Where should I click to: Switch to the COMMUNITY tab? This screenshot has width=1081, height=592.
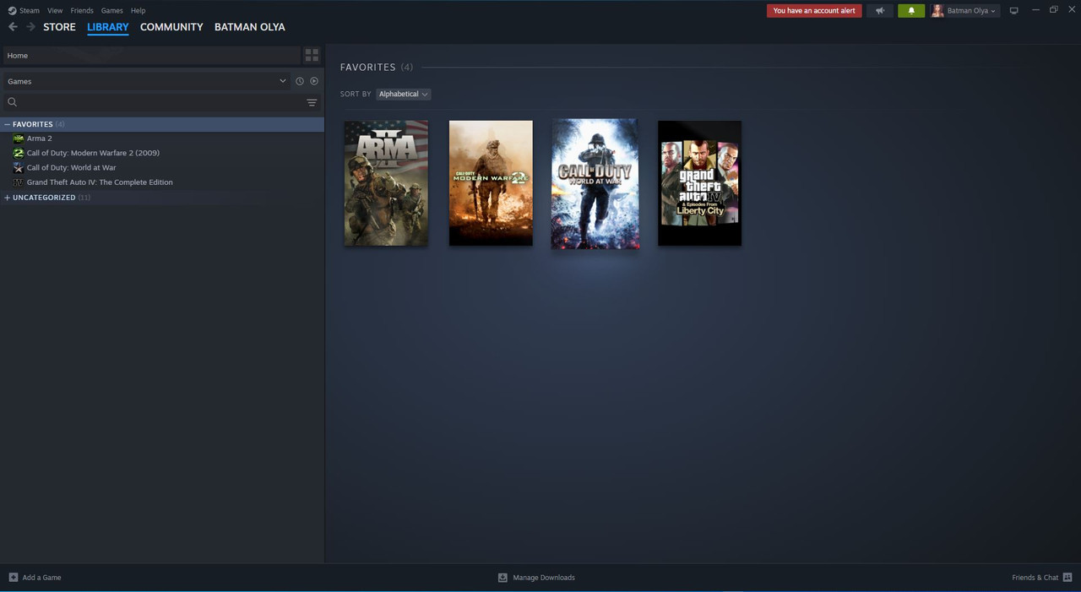coord(171,27)
